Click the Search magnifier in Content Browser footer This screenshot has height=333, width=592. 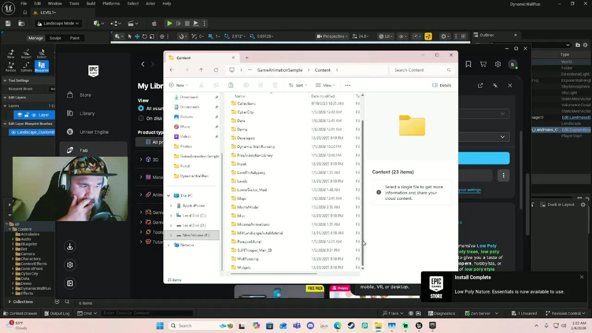tap(67, 302)
